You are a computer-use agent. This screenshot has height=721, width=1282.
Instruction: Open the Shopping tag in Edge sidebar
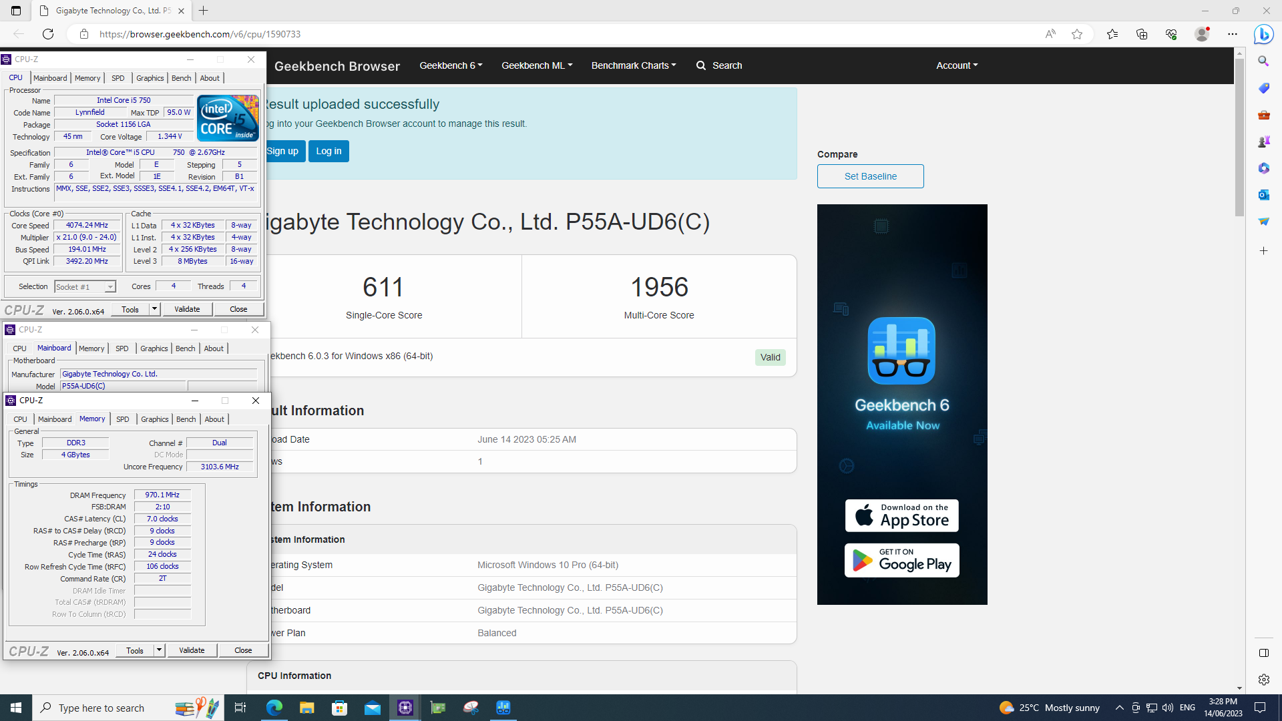click(1263, 88)
